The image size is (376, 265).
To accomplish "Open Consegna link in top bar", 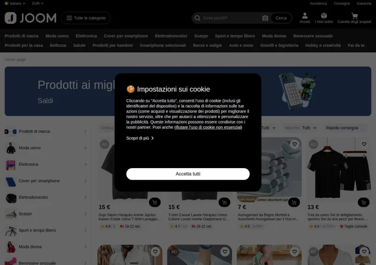I will [342, 3].
